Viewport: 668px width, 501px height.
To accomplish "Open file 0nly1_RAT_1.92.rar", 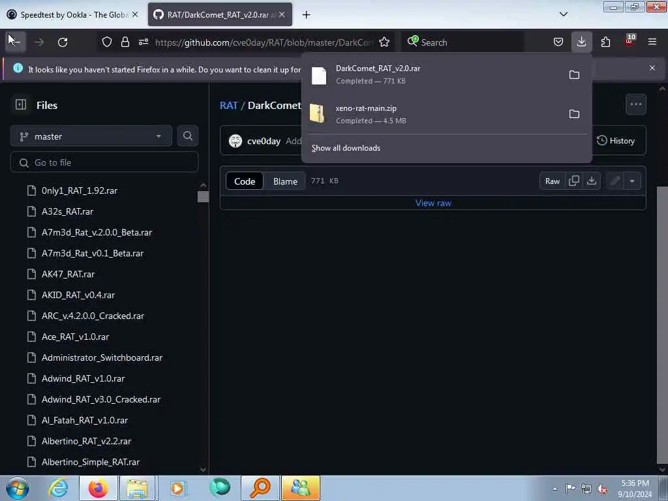I will [x=79, y=191].
